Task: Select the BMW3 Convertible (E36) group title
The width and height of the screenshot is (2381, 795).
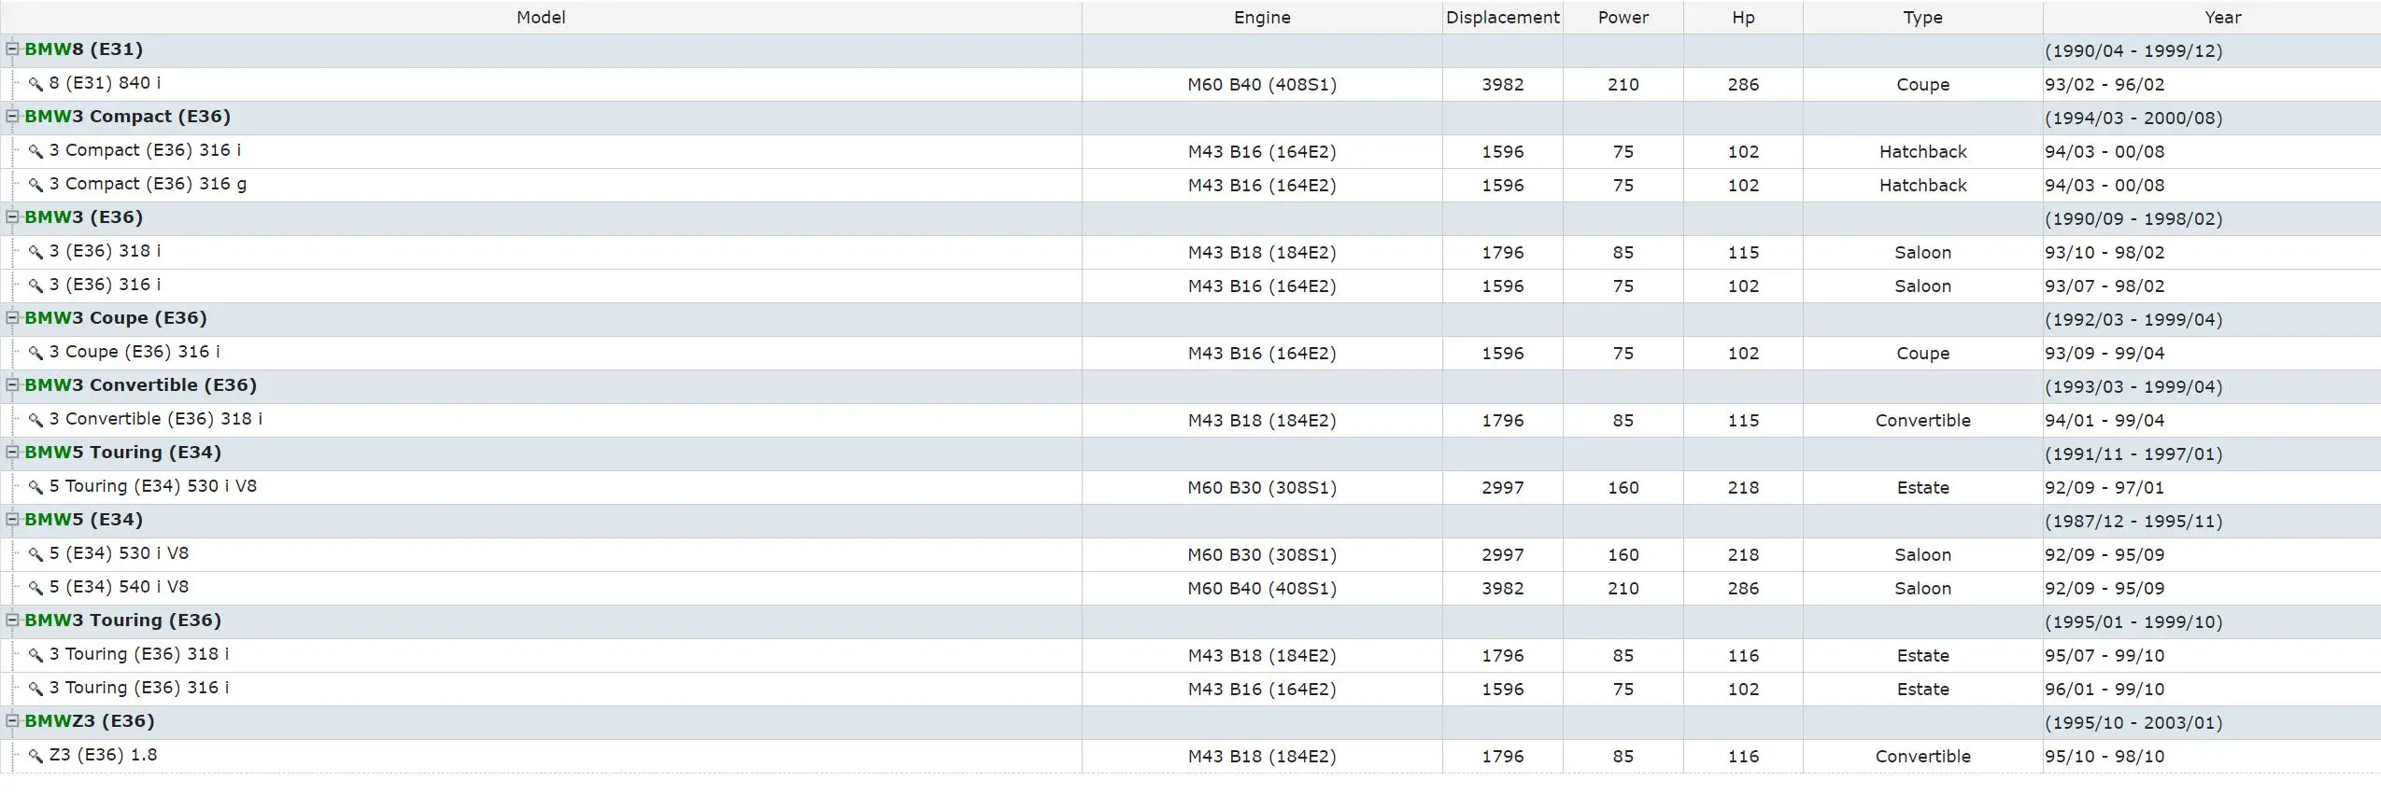Action: tap(140, 385)
